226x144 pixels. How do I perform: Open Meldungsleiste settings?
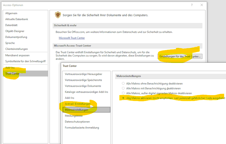coord(74,116)
